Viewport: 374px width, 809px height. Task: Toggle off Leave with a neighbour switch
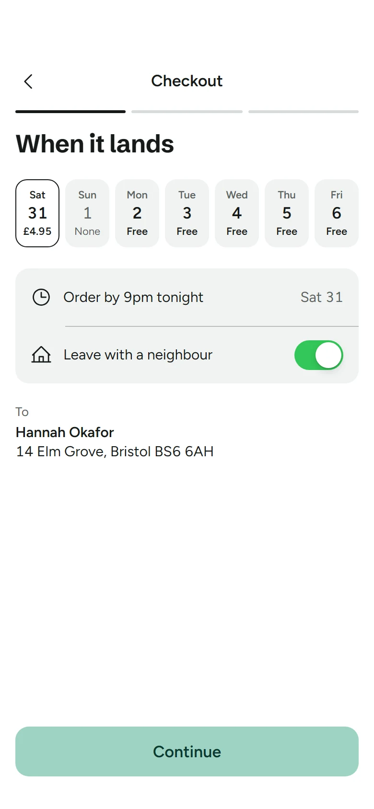[319, 355]
